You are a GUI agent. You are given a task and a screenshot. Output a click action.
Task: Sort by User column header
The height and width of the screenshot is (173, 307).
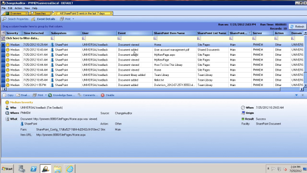click(99, 33)
